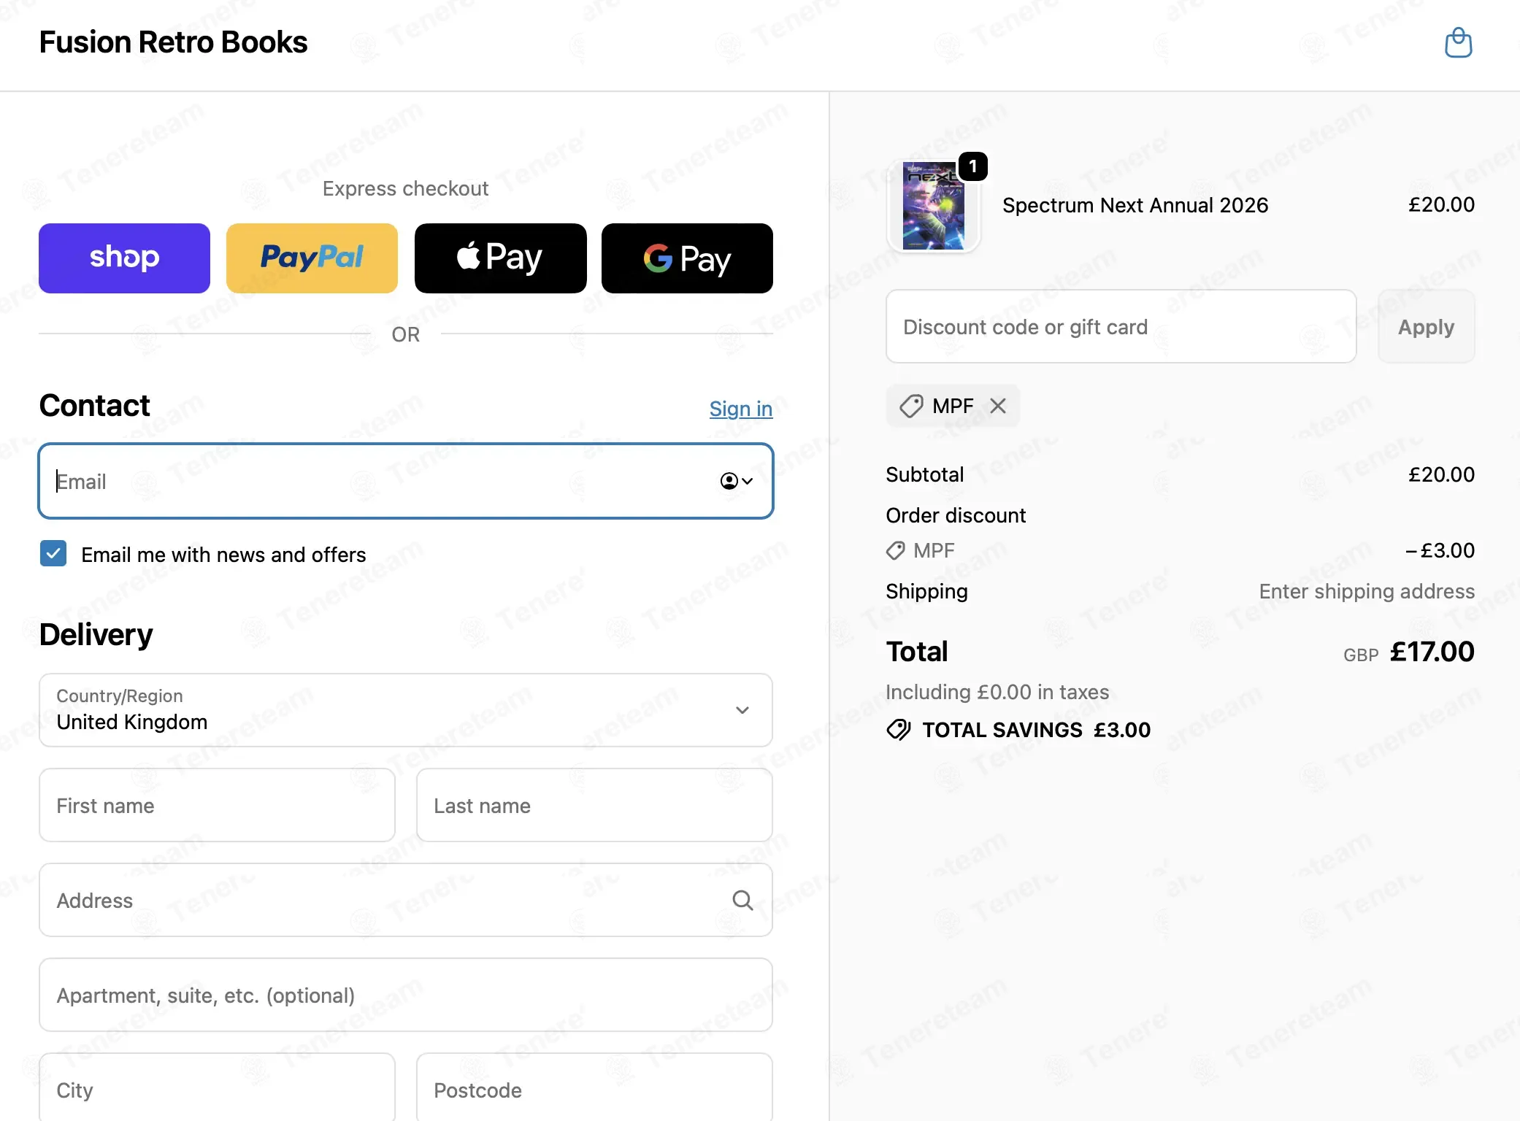
Task: Open the shopping bag cart icon
Action: tap(1458, 42)
